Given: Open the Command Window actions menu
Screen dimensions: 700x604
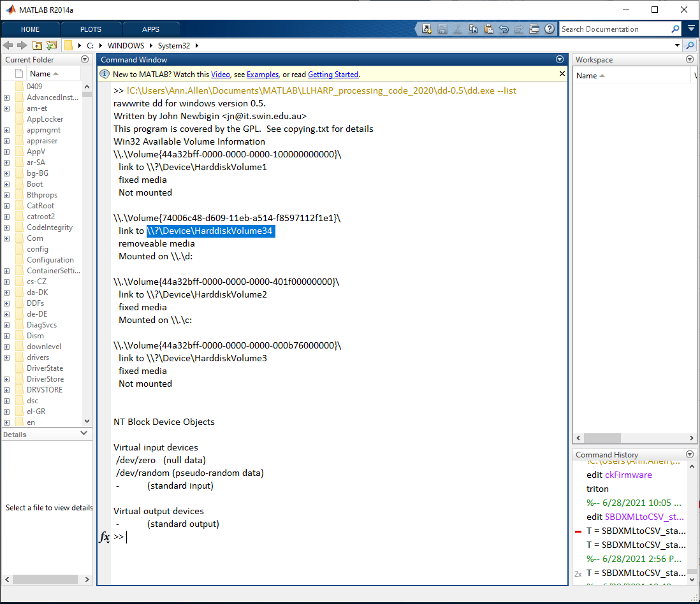Looking at the screenshot, I should tap(559, 59).
